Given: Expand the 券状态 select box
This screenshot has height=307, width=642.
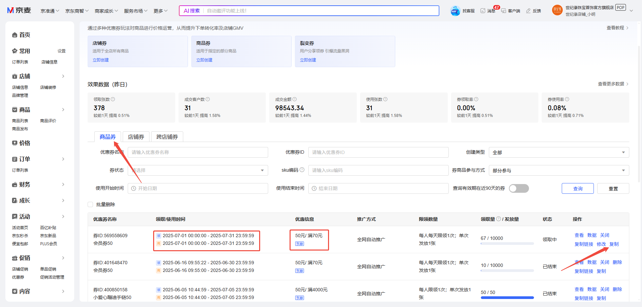Looking at the screenshot, I should pyautogui.click(x=198, y=170).
